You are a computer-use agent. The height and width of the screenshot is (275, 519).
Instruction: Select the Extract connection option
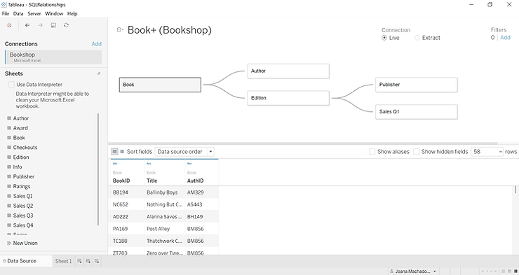417,38
